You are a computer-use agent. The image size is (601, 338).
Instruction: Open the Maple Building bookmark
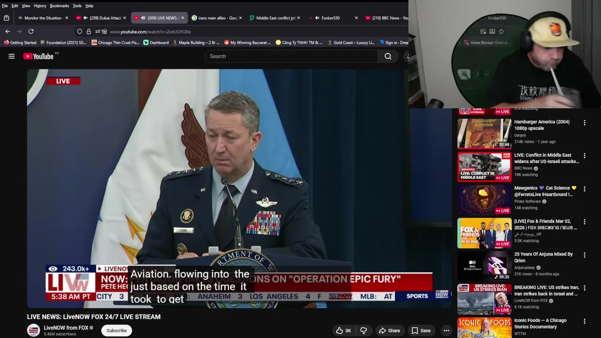click(196, 43)
